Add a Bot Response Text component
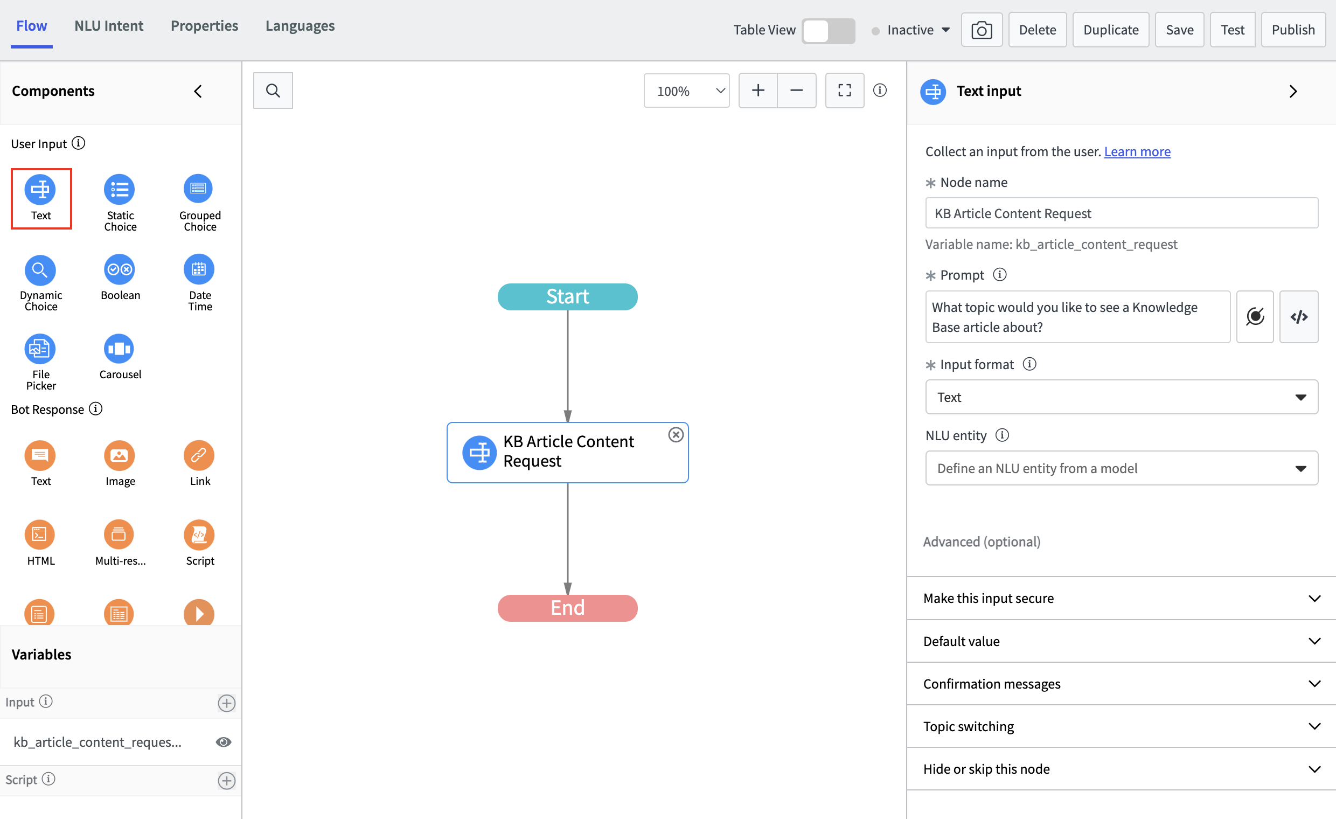Image resolution: width=1336 pixels, height=819 pixels. click(40, 463)
